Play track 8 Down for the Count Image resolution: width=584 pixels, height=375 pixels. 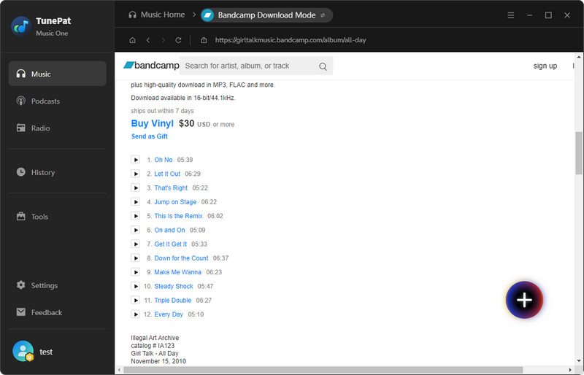coord(135,258)
